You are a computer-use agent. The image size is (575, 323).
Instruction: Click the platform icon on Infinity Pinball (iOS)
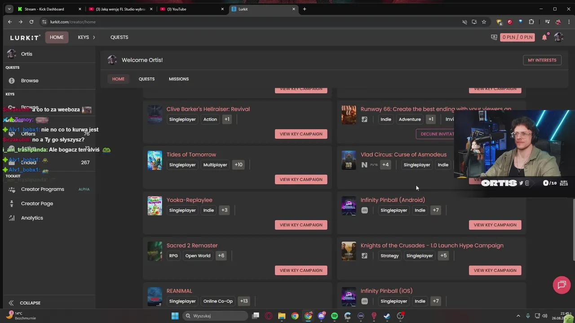[364, 301]
